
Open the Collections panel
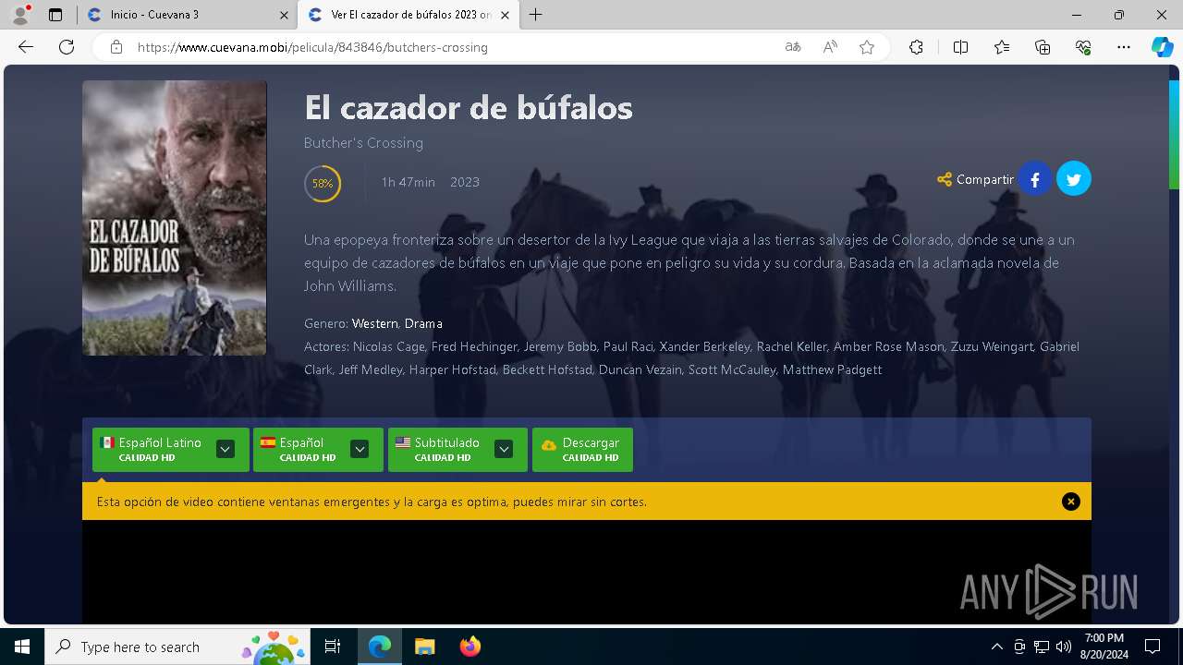(1043, 47)
